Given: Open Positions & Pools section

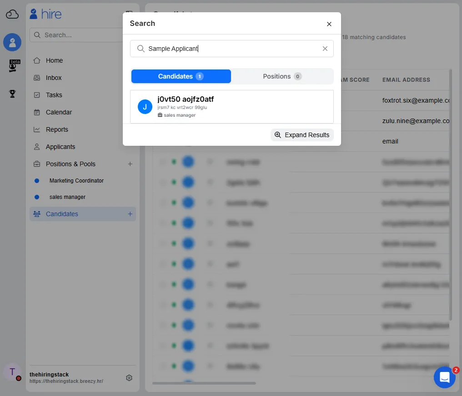Looking at the screenshot, I should (x=70, y=164).
